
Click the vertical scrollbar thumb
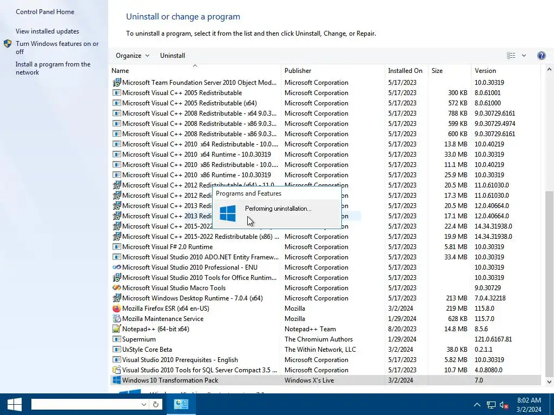point(549,283)
